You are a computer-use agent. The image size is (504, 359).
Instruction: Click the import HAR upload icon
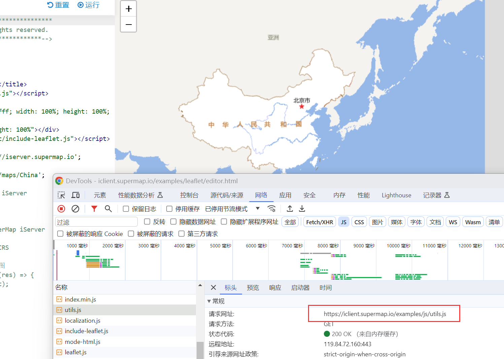(290, 209)
